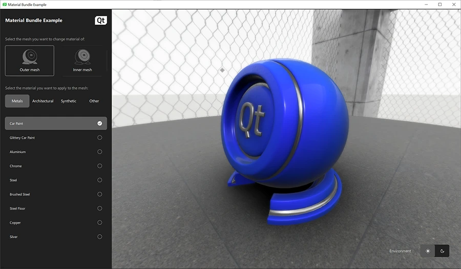461x269 pixels.
Task: Choose Glittery Car Paint material
Action: (x=56, y=138)
